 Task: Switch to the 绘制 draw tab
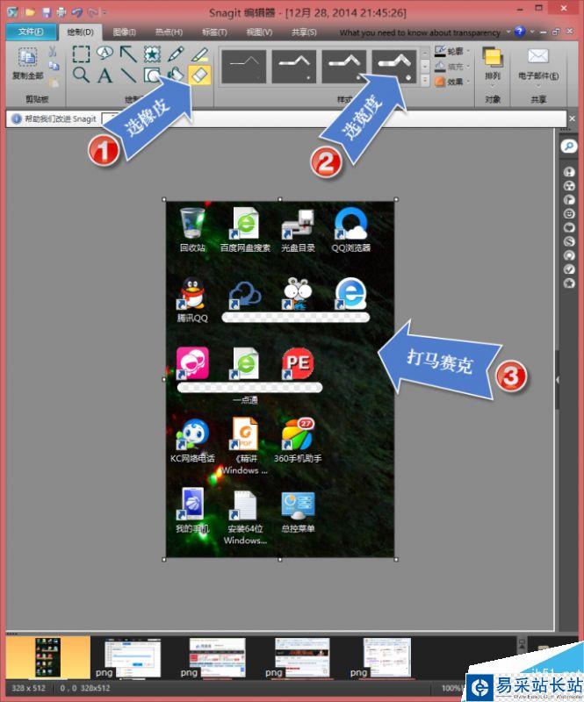pos(80,32)
